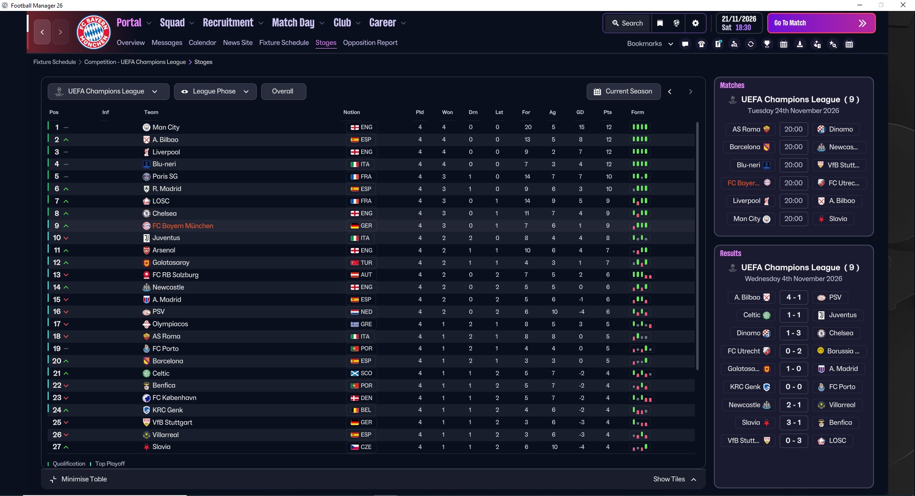Screen dimensions: 915x496
Task: Open the trophy competitions bookmark icon
Action: click(767, 44)
